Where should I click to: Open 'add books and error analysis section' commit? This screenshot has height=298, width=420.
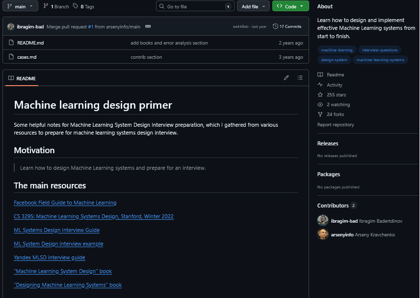[x=169, y=43]
